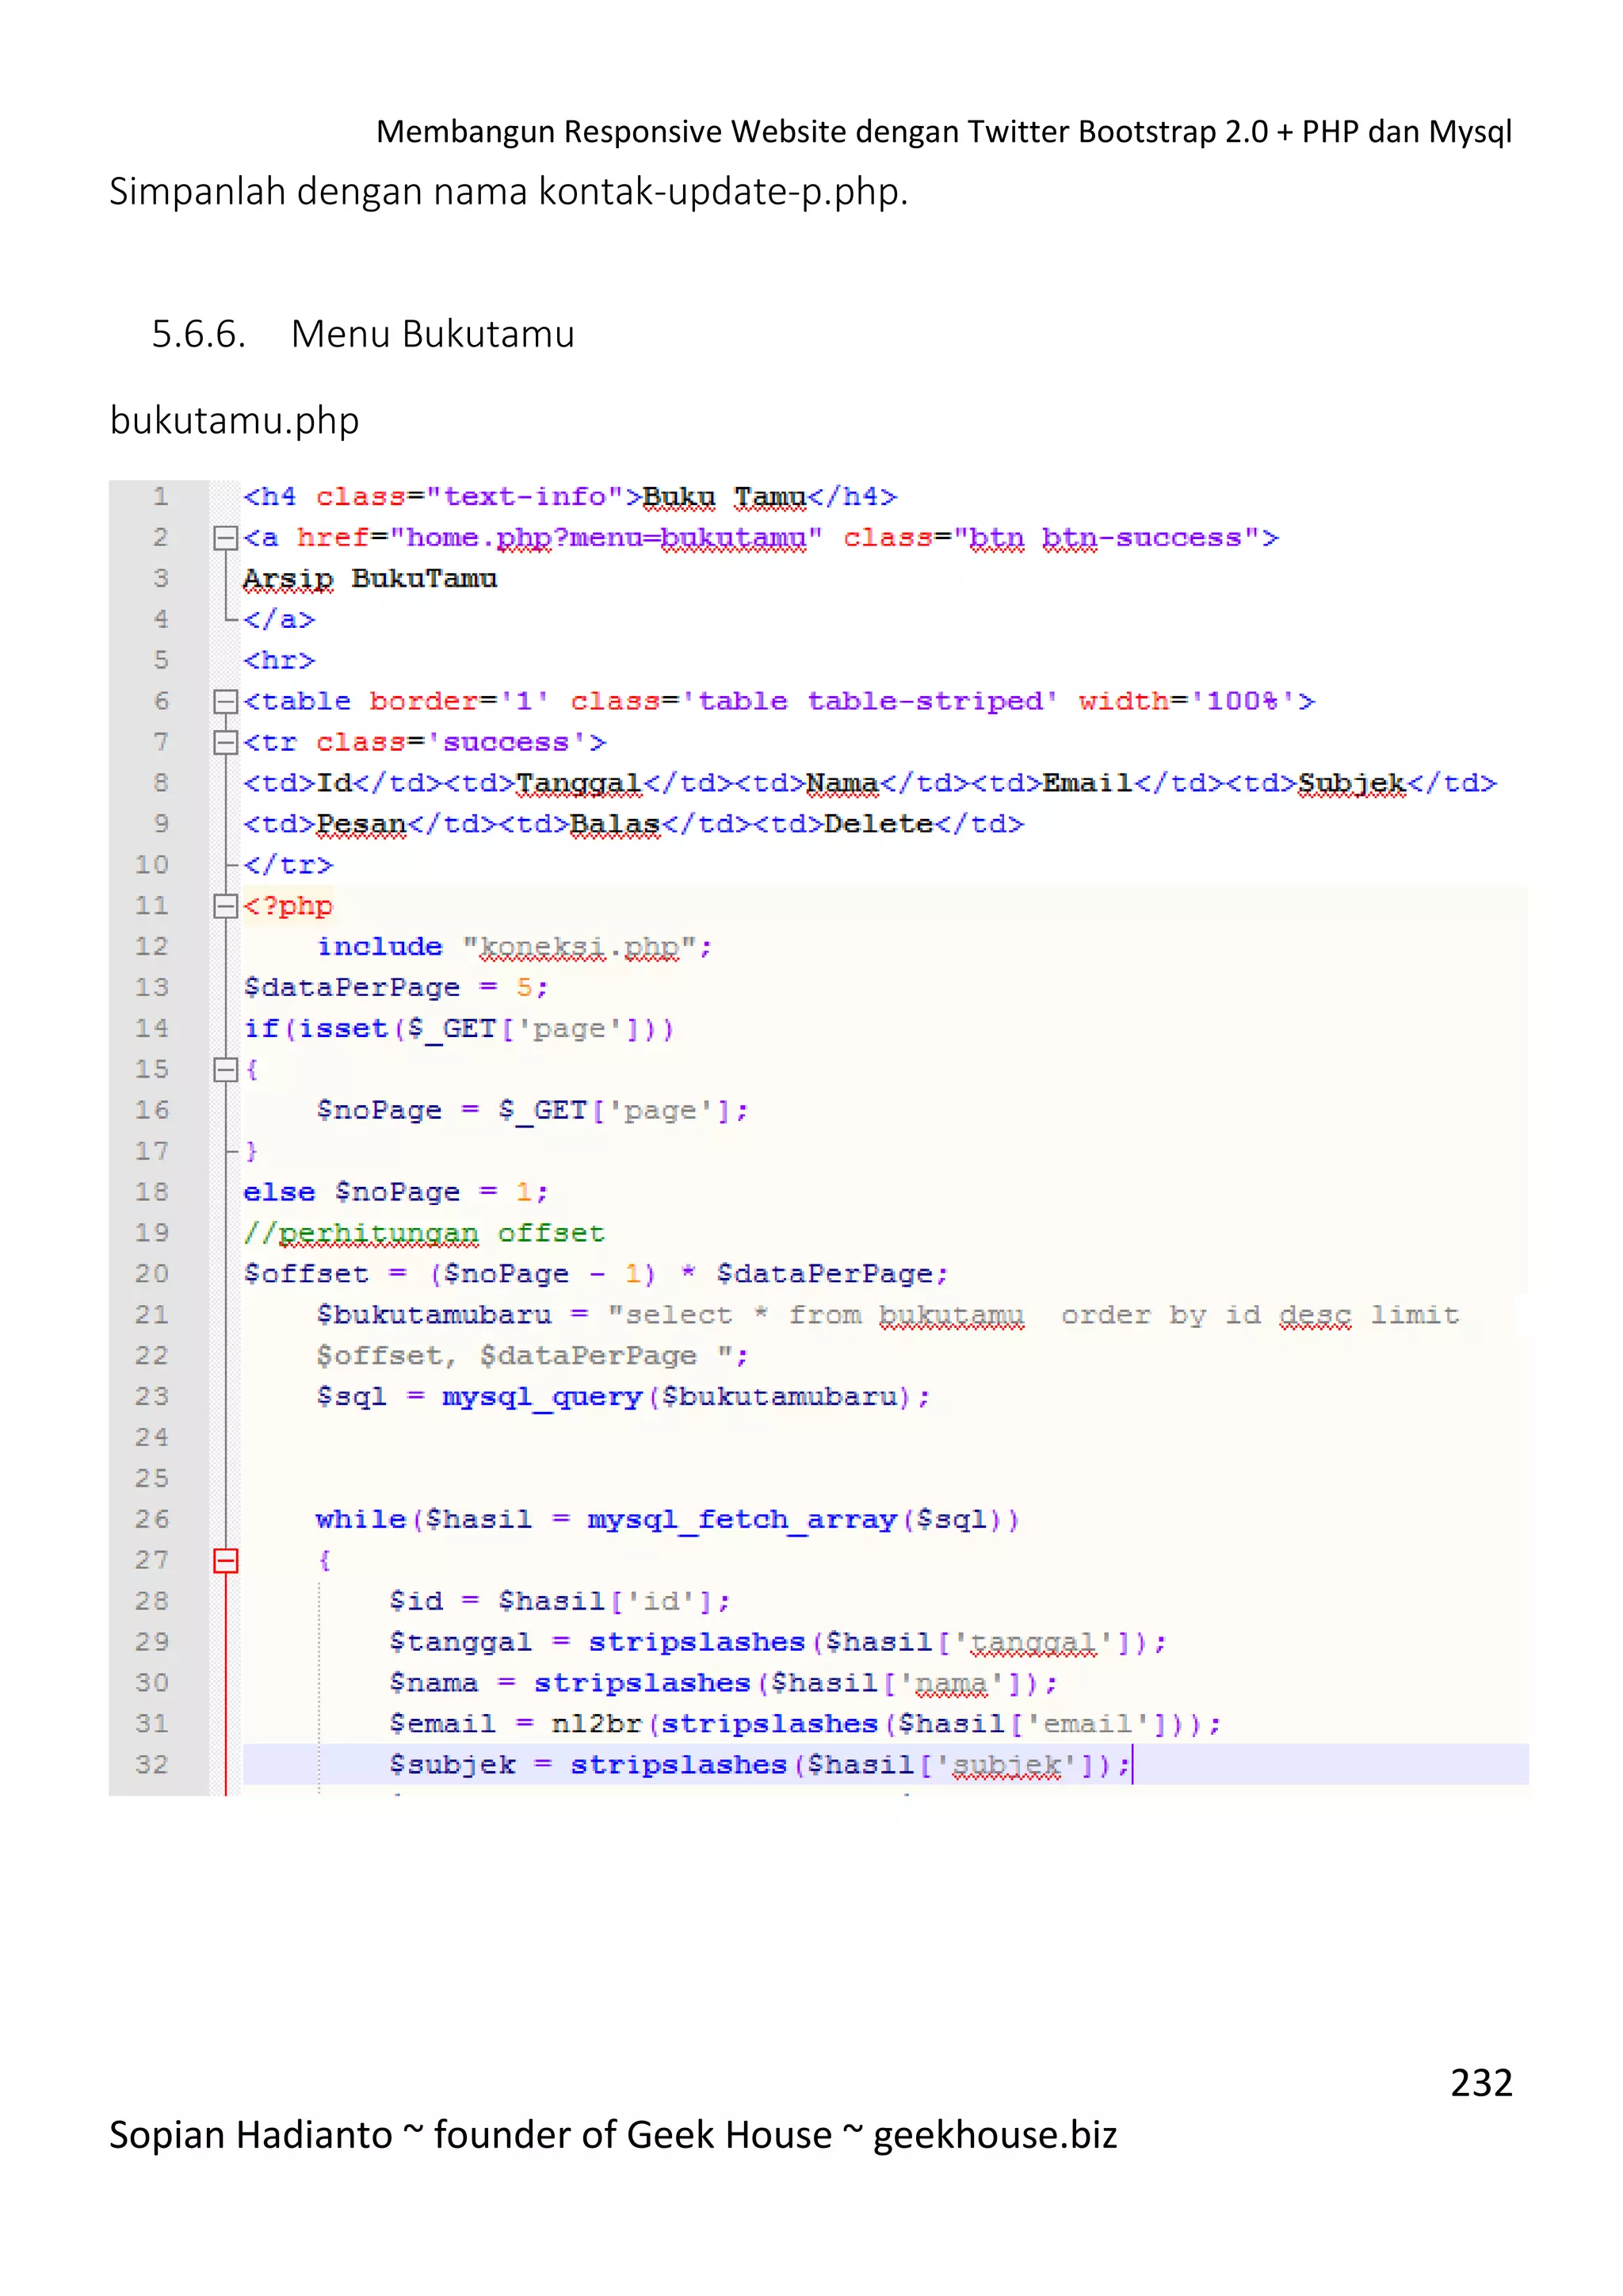Click line number 20 in the gutter

click(x=152, y=1274)
